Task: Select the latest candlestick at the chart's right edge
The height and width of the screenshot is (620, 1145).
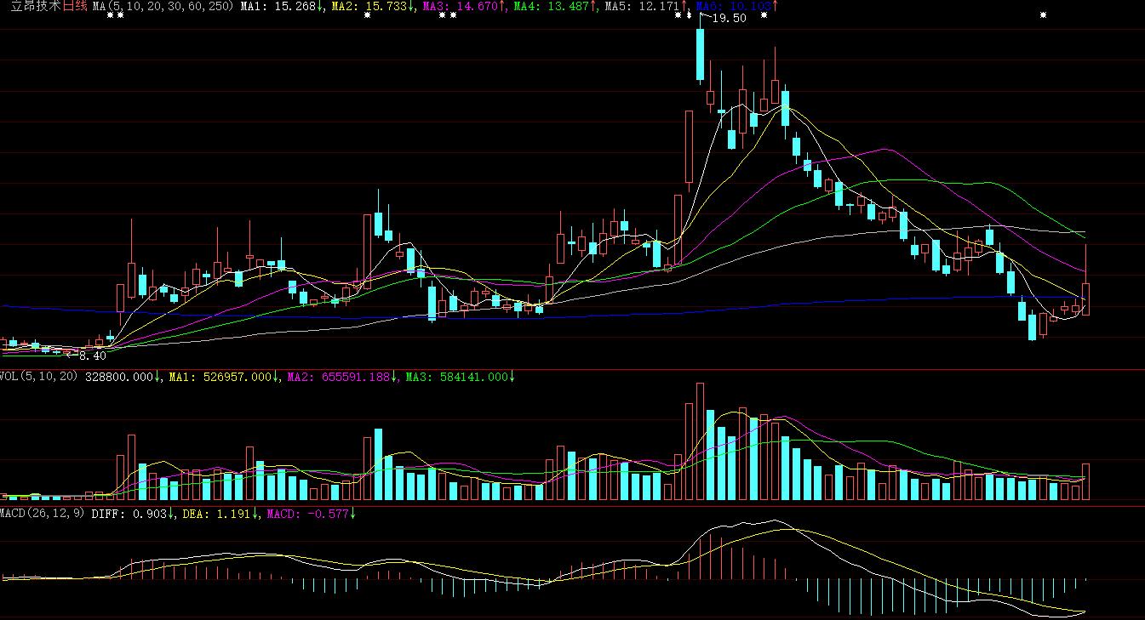Action: (x=1086, y=281)
